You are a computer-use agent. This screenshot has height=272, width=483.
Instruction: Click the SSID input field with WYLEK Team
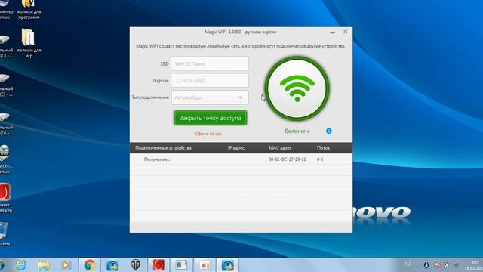[x=210, y=63]
